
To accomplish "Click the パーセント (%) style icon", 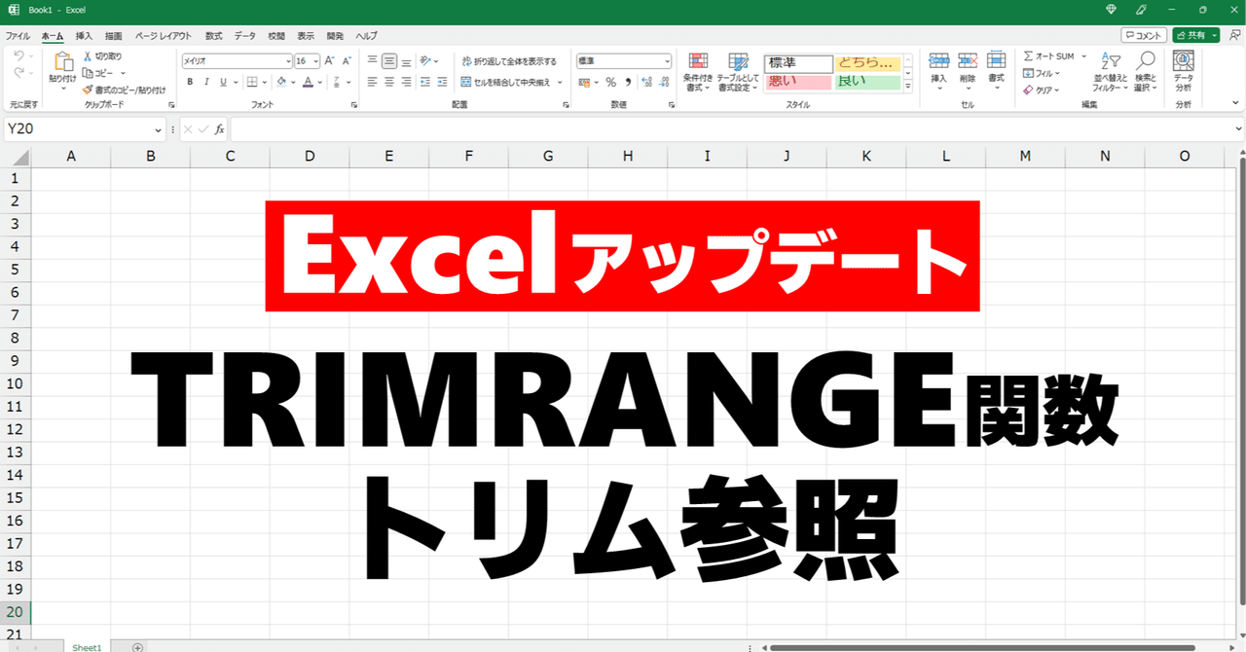I will [611, 82].
